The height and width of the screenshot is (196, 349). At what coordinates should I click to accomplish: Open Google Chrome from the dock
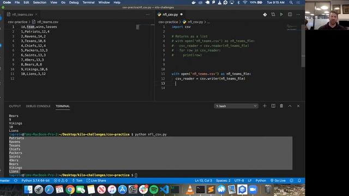(70, 189)
